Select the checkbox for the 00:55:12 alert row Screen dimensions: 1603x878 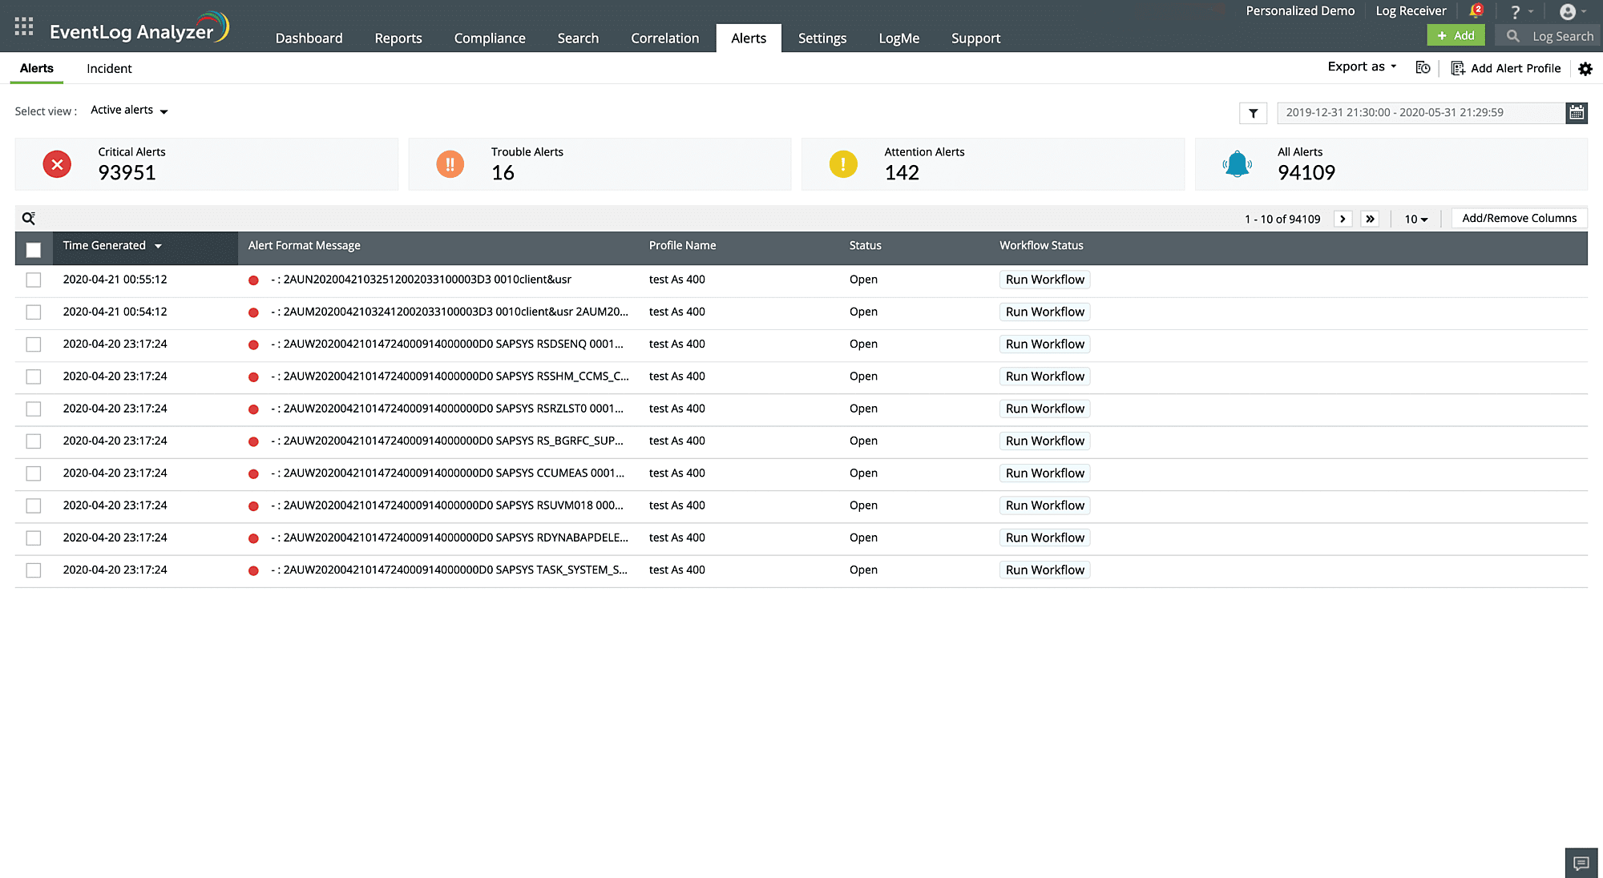tap(34, 280)
